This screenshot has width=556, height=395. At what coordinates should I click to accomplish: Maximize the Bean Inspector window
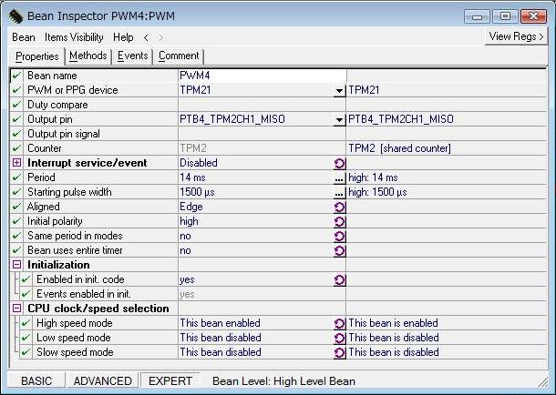(505, 16)
